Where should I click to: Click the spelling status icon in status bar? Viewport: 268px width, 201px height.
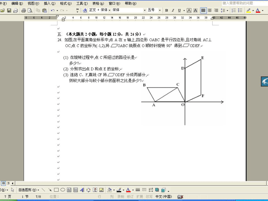coord(180,197)
